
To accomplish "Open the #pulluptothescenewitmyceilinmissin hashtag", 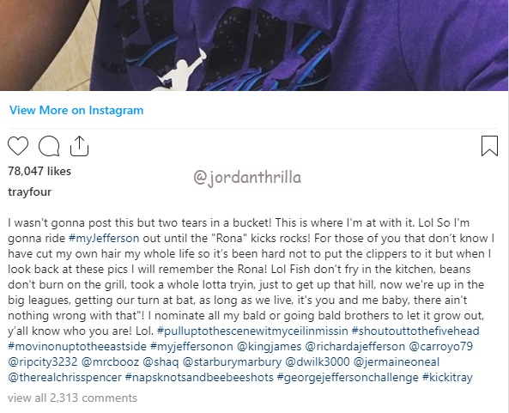I will coord(252,331).
